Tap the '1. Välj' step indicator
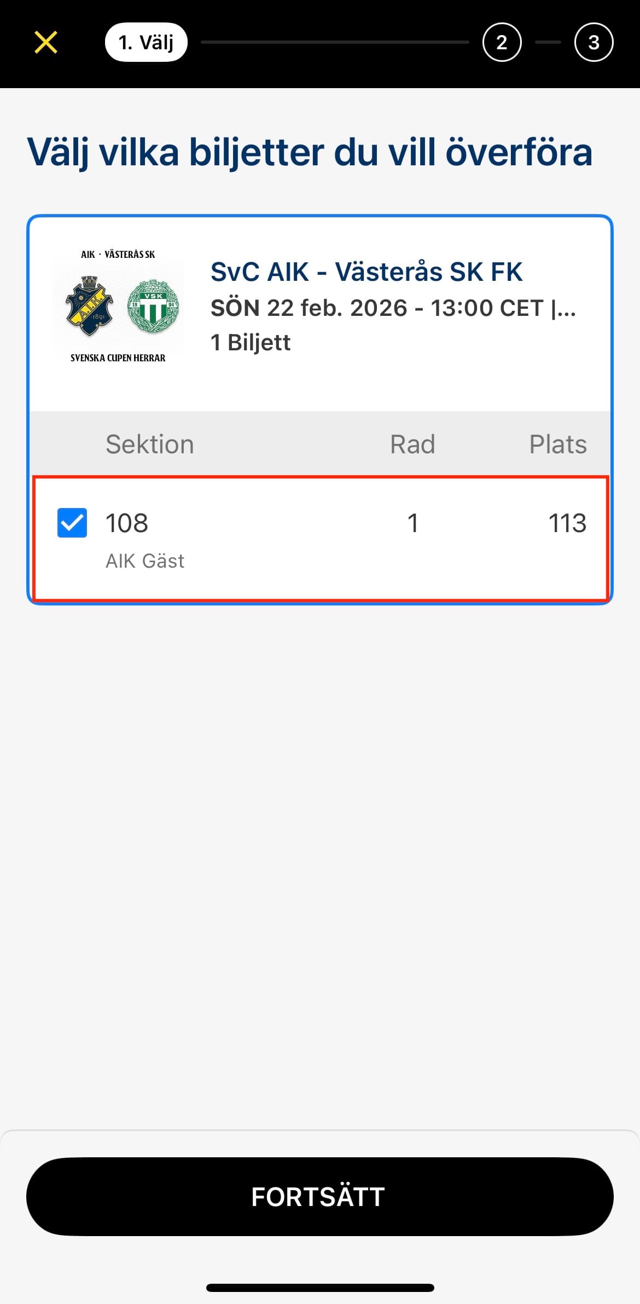Image resolution: width=640 pixels, height=1304 pixels. (146, 42)
